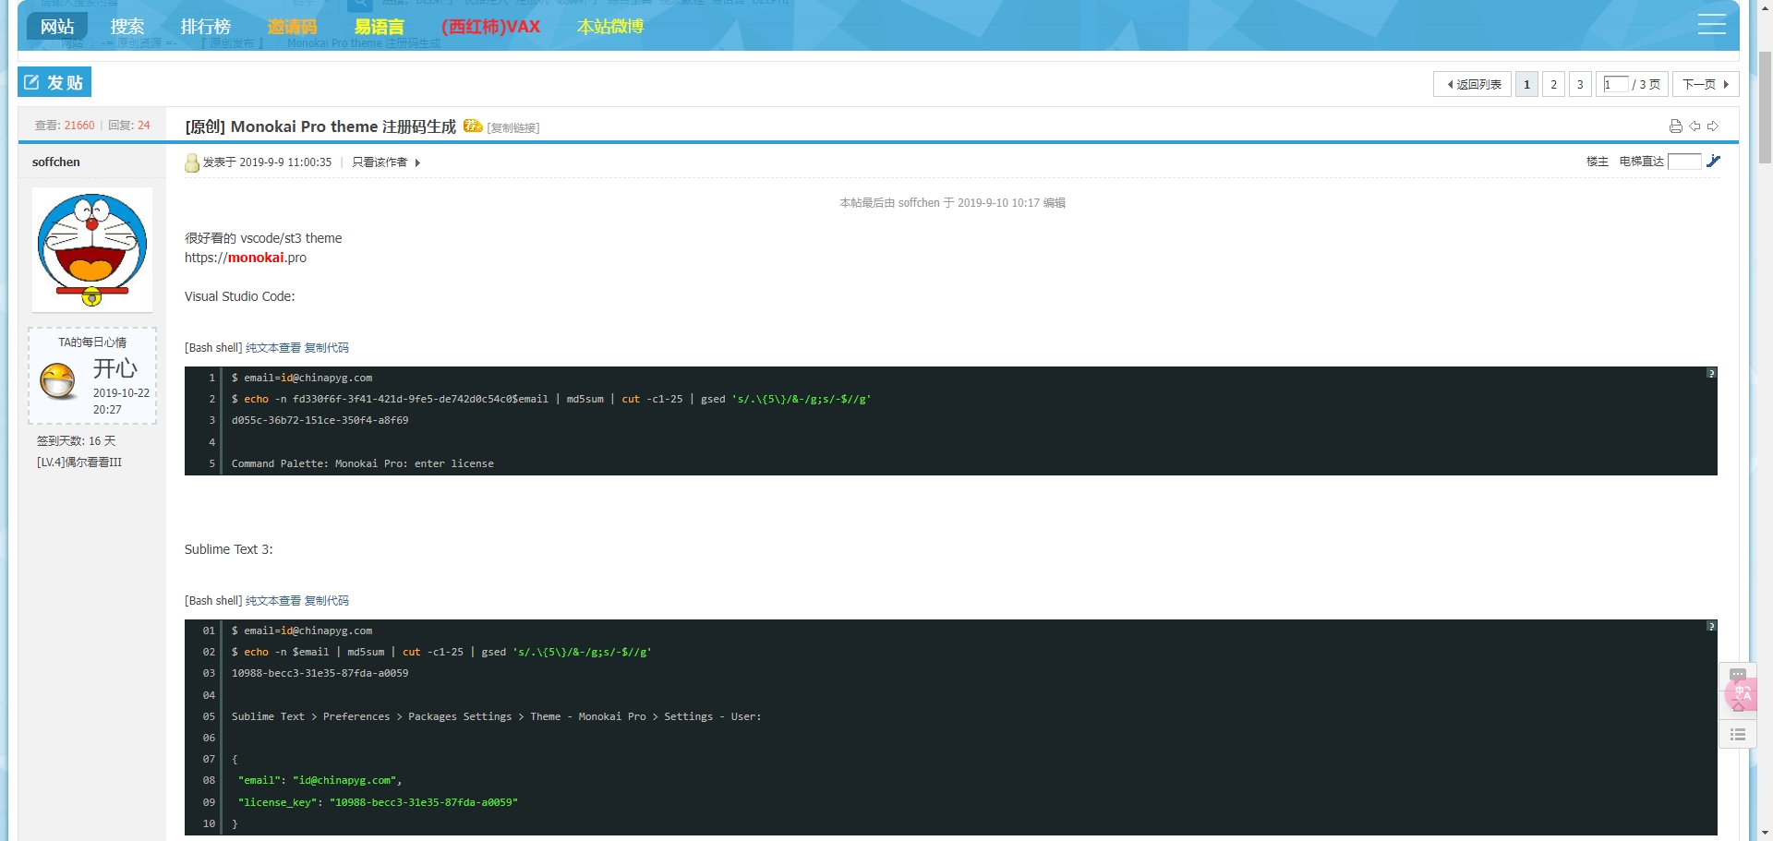
Task: Click the Doraemon avatar of soffchen
Action: [x=91, y=249]
